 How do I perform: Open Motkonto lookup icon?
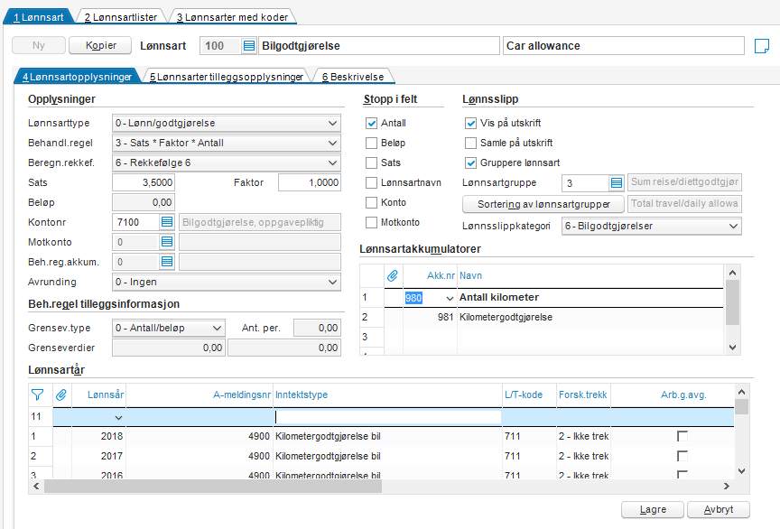click(x=167, y=242)
